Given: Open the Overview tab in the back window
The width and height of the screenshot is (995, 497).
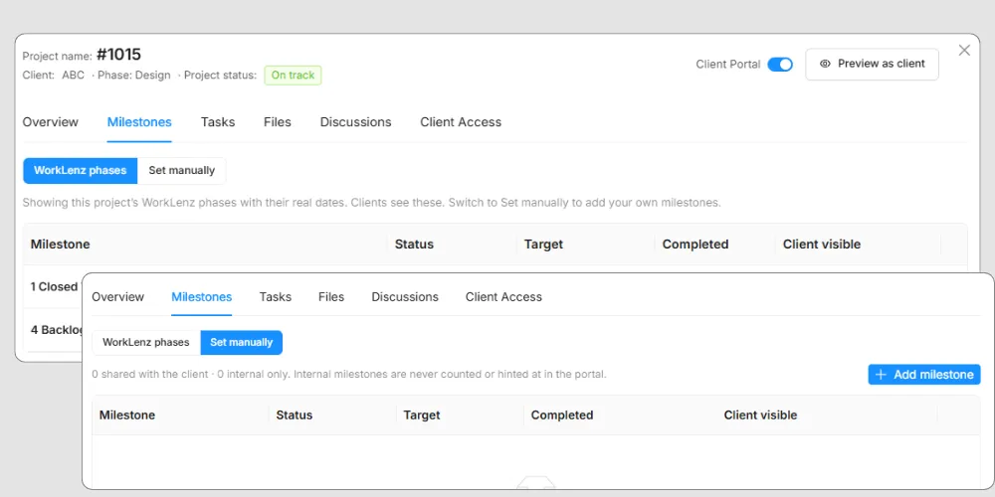Looking at the screenshot, I should pos(50,122).
